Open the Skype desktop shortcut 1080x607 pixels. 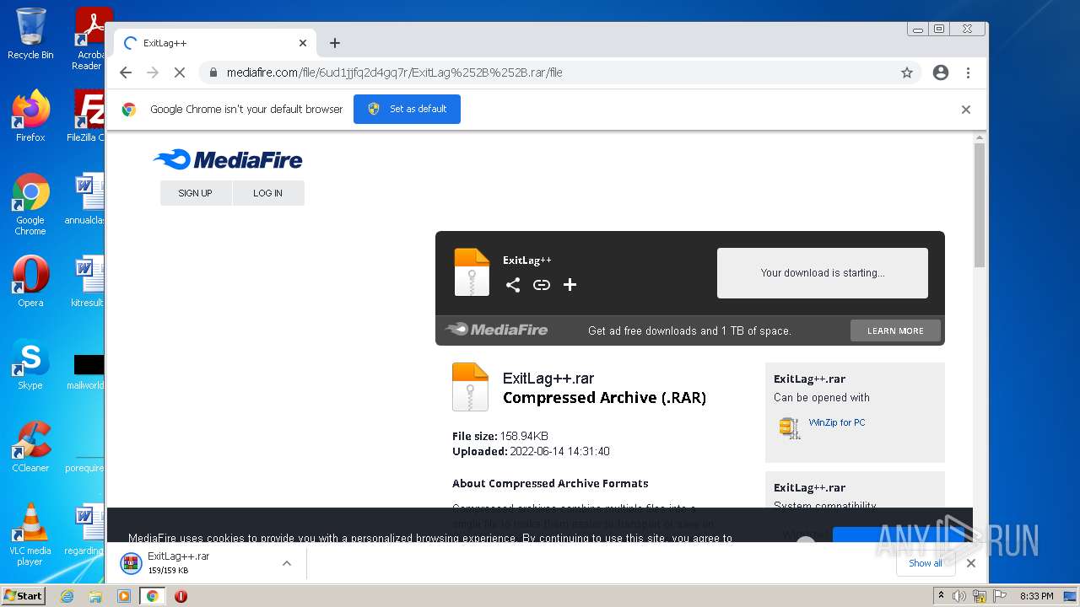tap(30, 363)
